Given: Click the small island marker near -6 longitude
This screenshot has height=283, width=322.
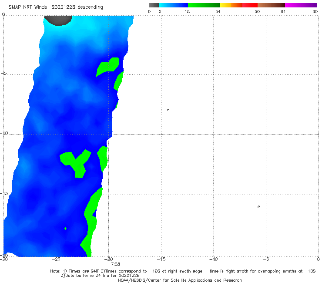Looking at the screenshot, I should pos(258,206).
